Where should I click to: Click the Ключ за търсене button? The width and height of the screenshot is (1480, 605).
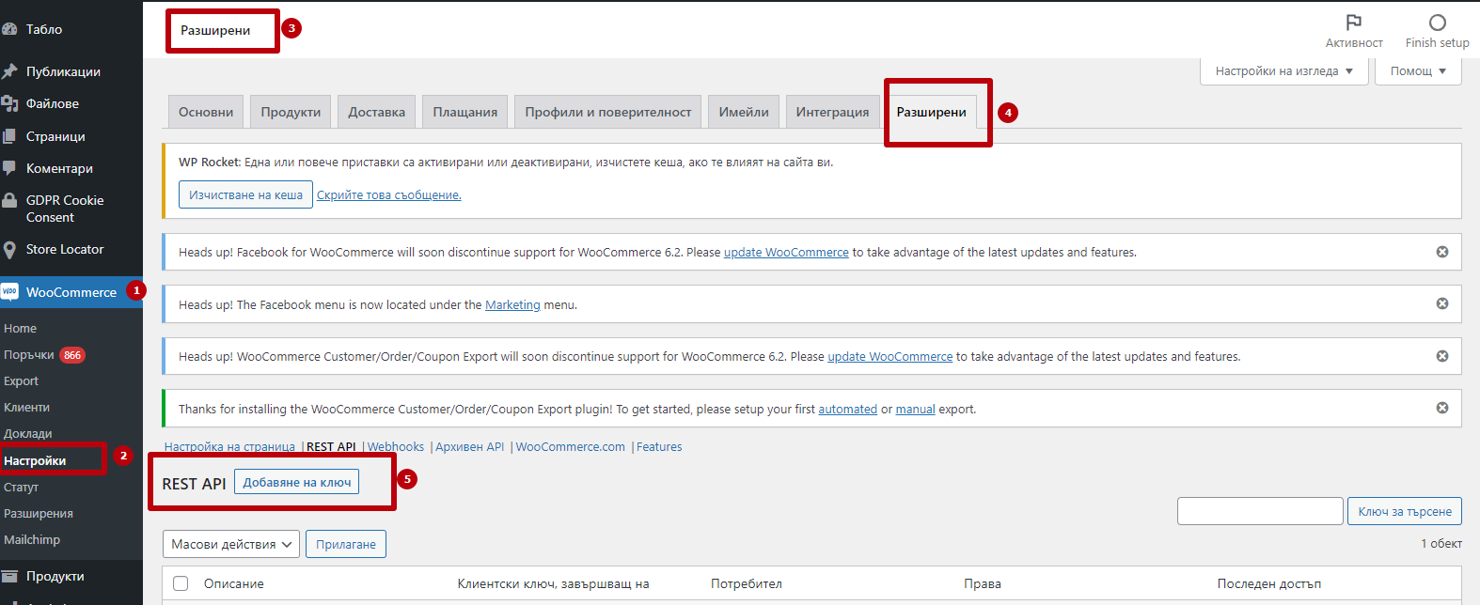click(x=1405, y=511)
